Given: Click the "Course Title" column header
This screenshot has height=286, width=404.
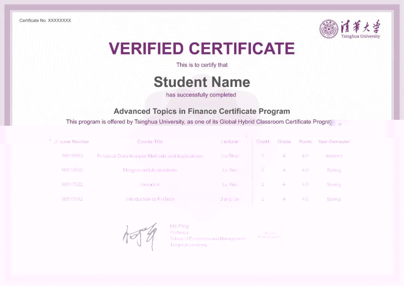Looking at the screenshot, I should click(x=150, y=142).
